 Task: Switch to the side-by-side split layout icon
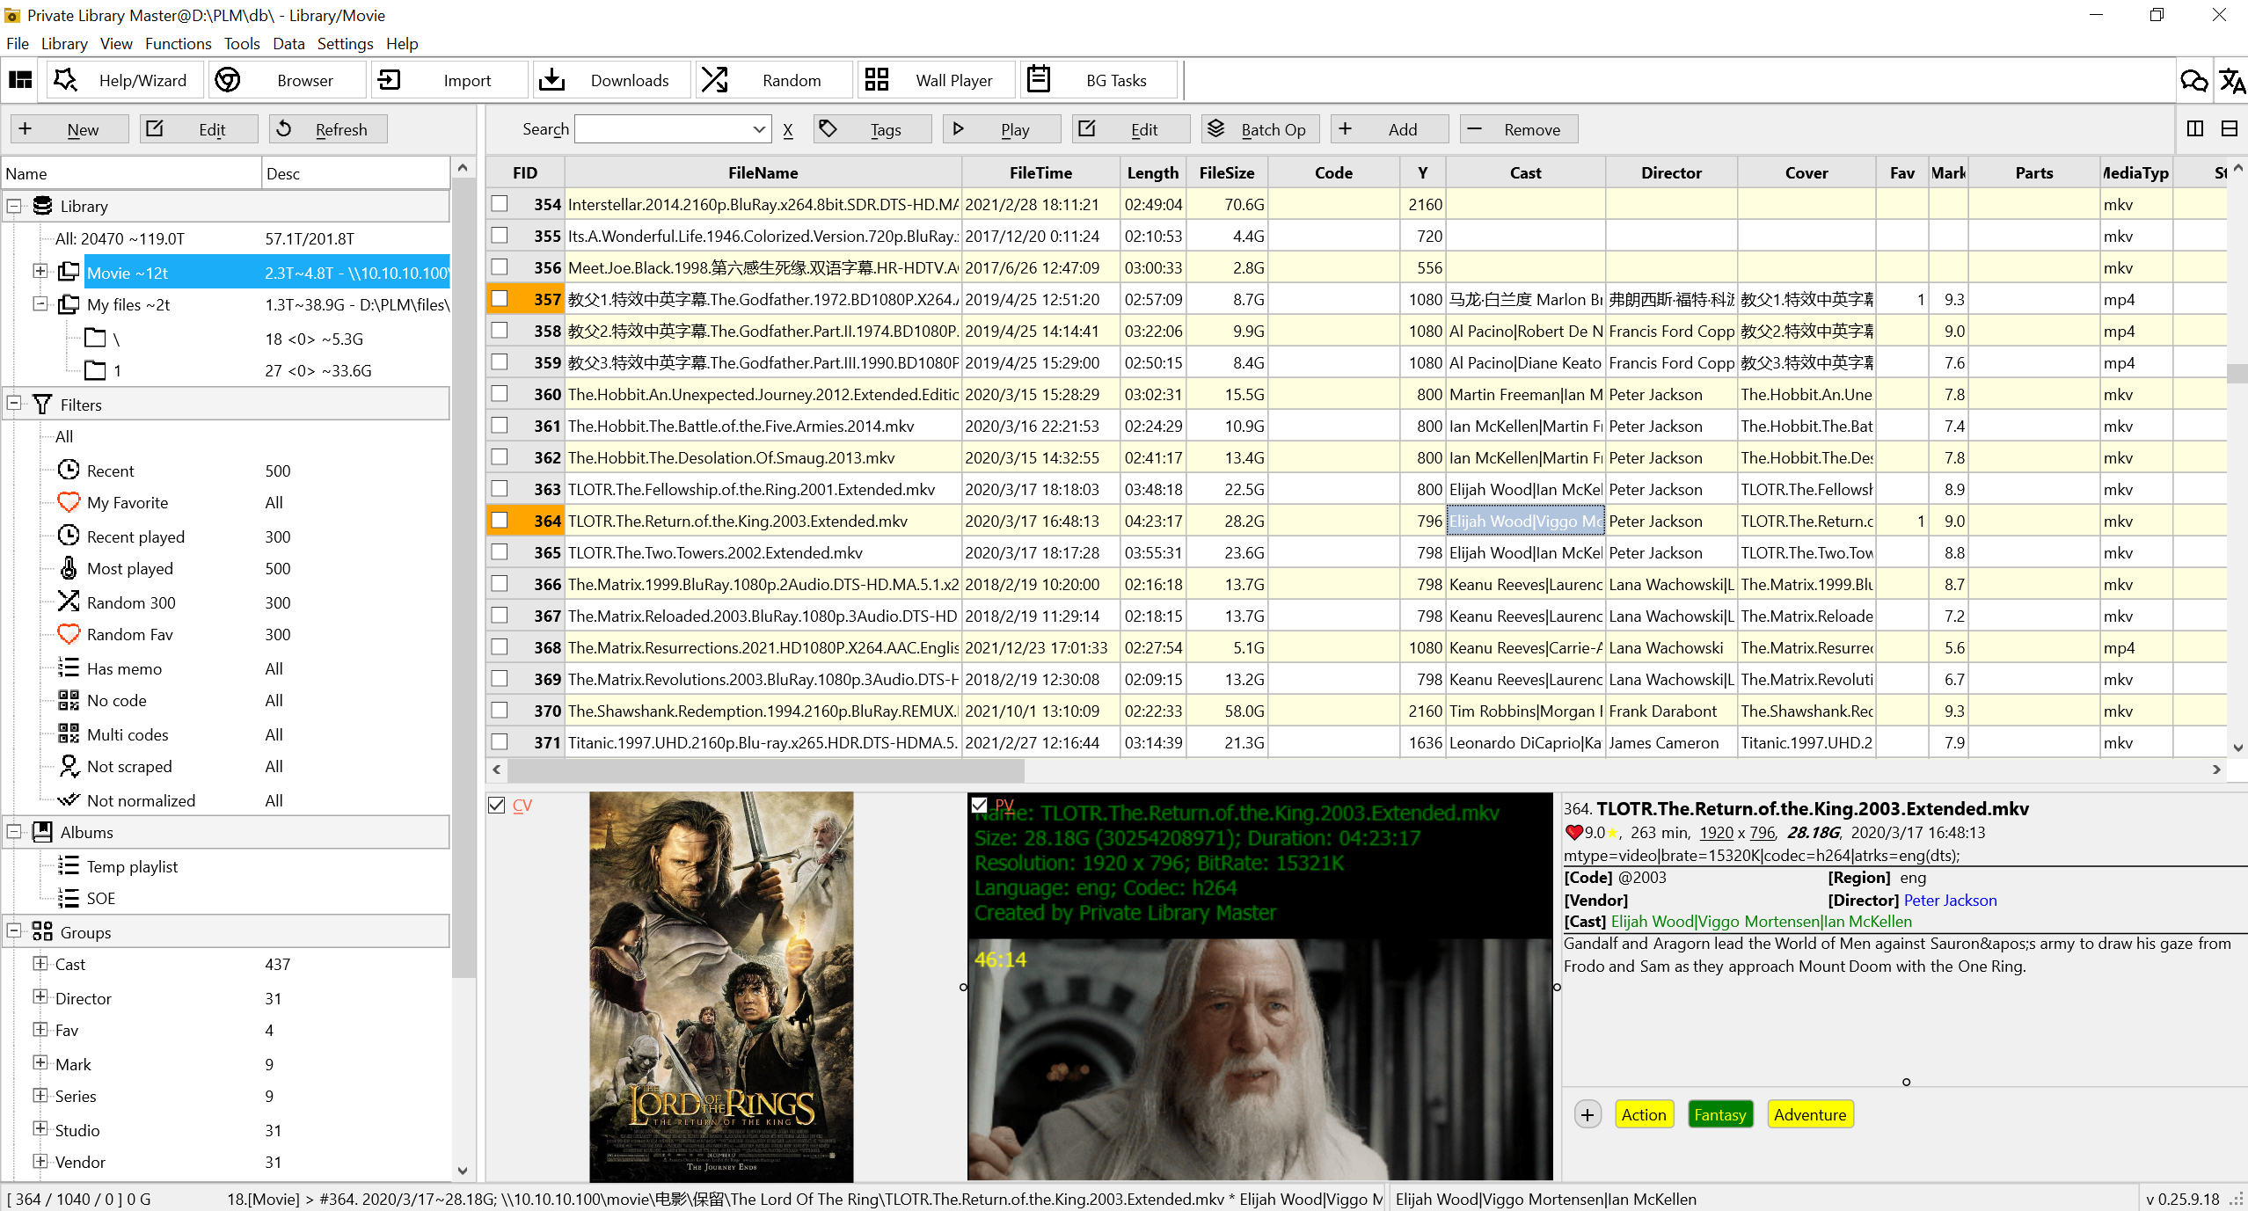pyautogui.click(x=2195, y=129)
